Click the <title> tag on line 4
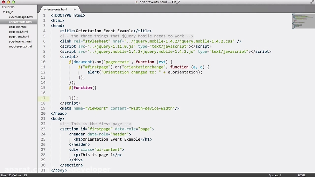315x177 pixels. point(68,31)
